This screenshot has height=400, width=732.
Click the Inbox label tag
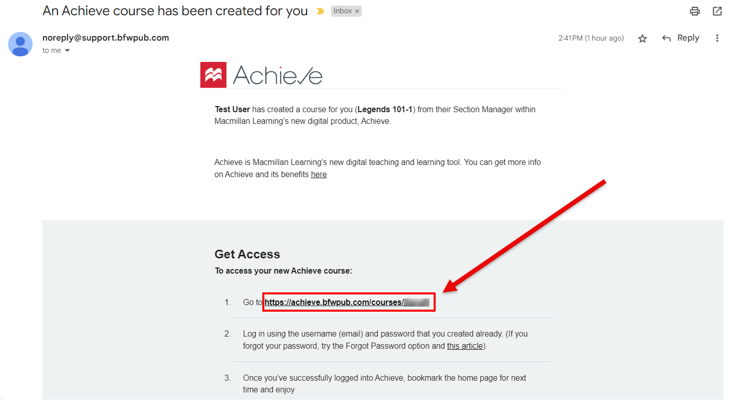343,11
